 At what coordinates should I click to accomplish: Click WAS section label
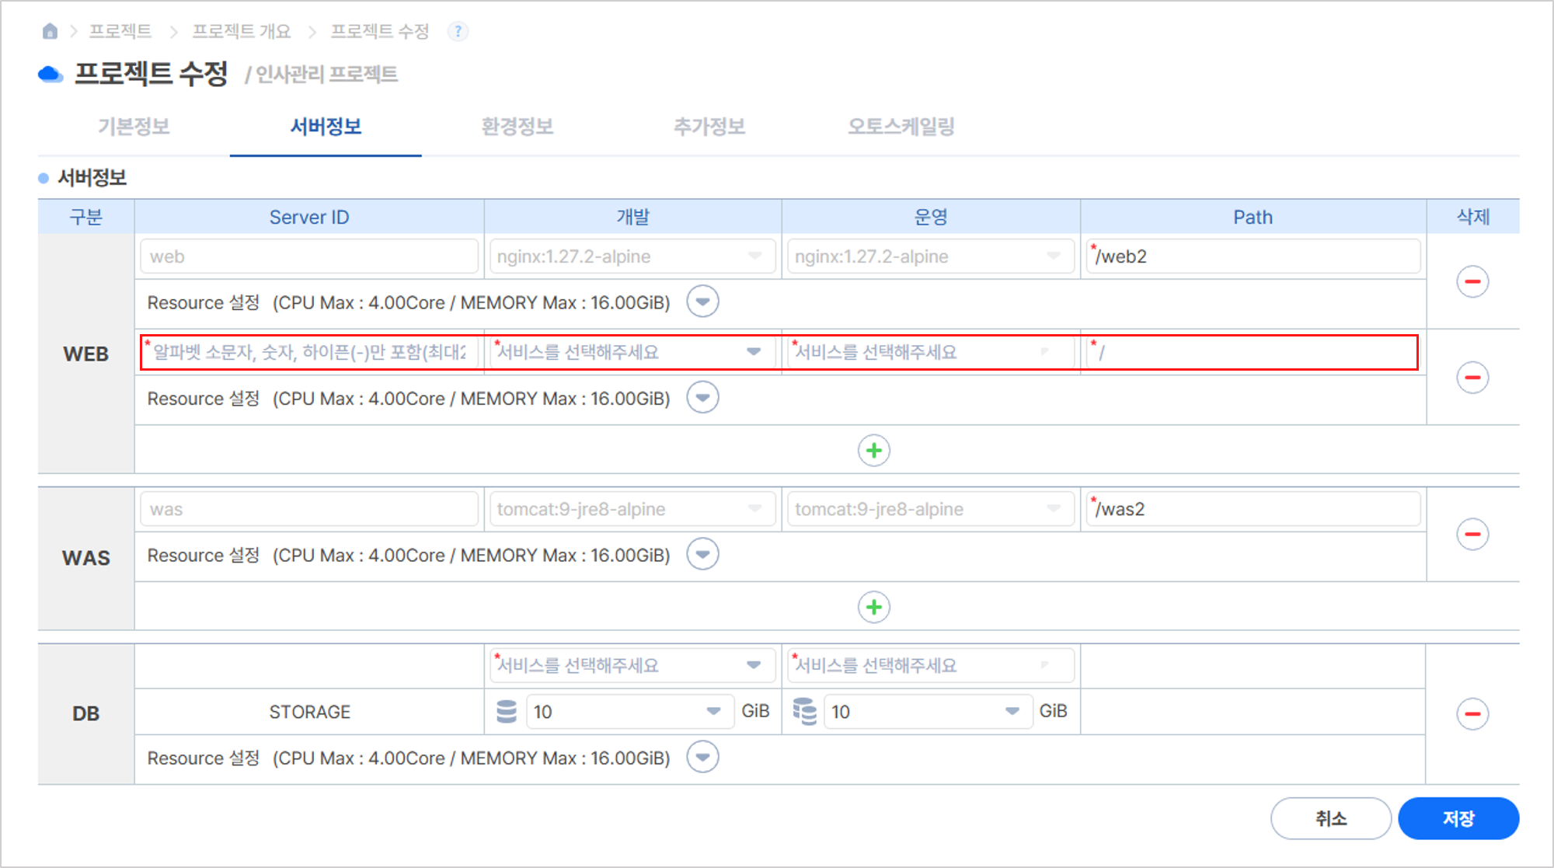tap(85, 558)
